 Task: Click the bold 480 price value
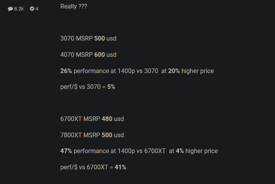click(107, 119)
